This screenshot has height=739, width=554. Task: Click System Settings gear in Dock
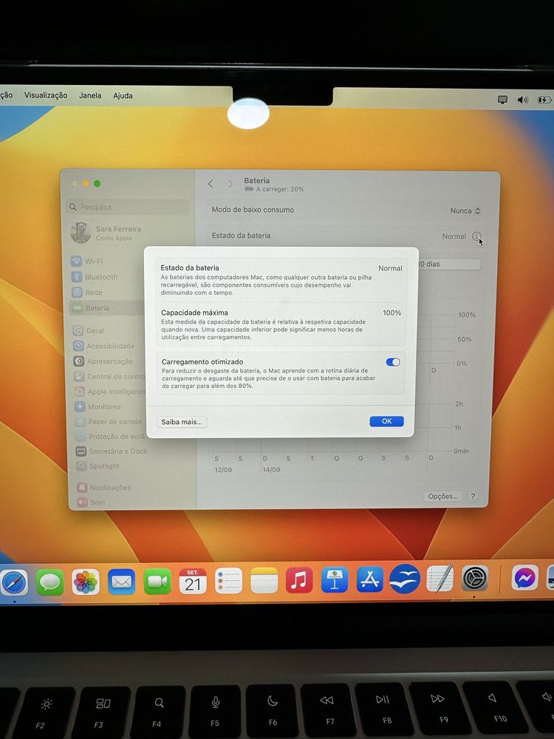pyautogui.click(x=474, y=578)
